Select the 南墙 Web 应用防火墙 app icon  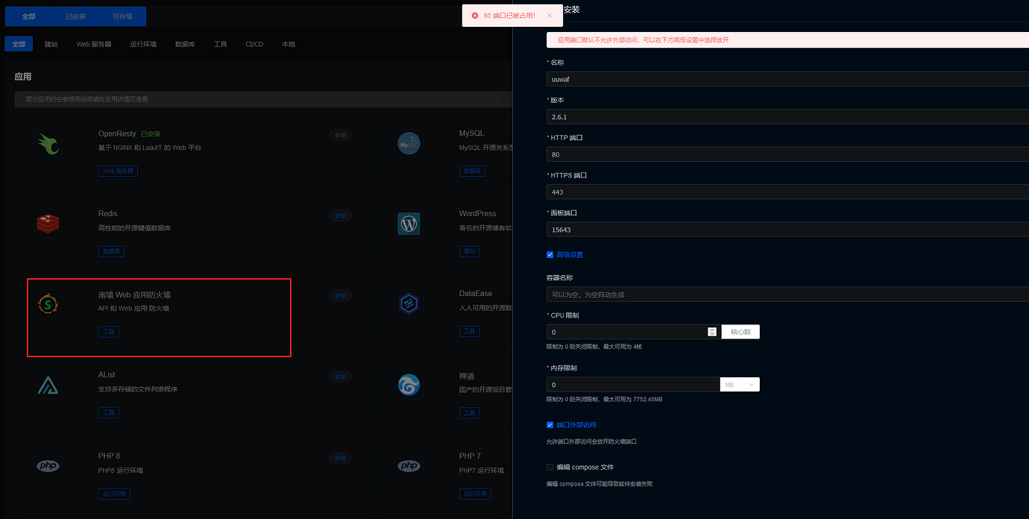tap(48, 303)
